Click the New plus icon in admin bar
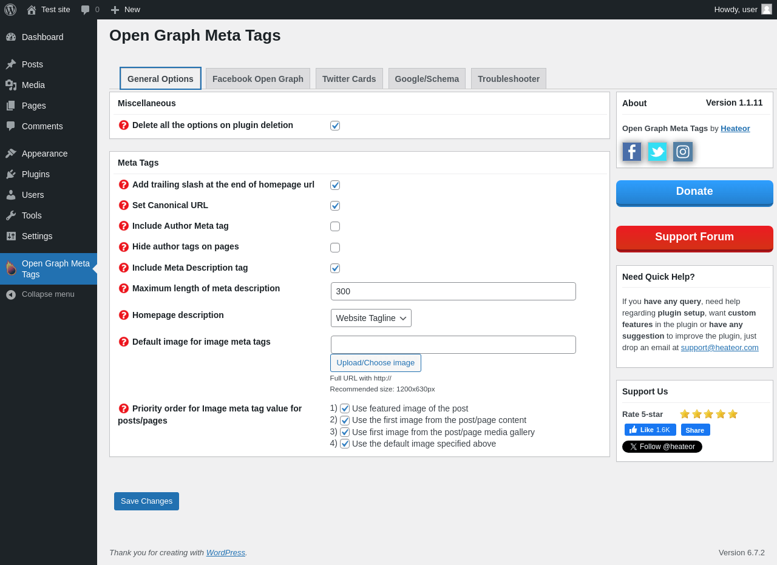Screen dimensions: 777x565 115,10
